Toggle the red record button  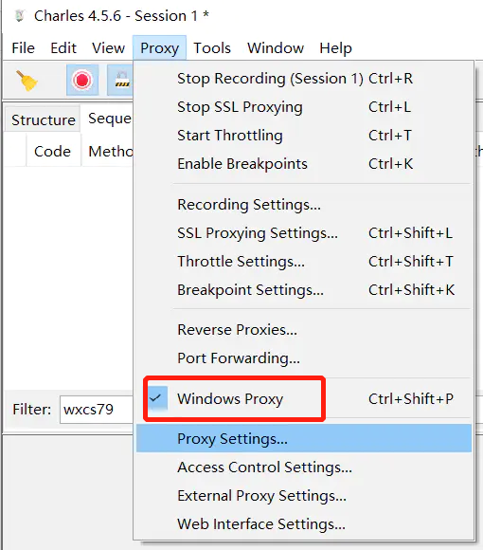tap(82, 80)
